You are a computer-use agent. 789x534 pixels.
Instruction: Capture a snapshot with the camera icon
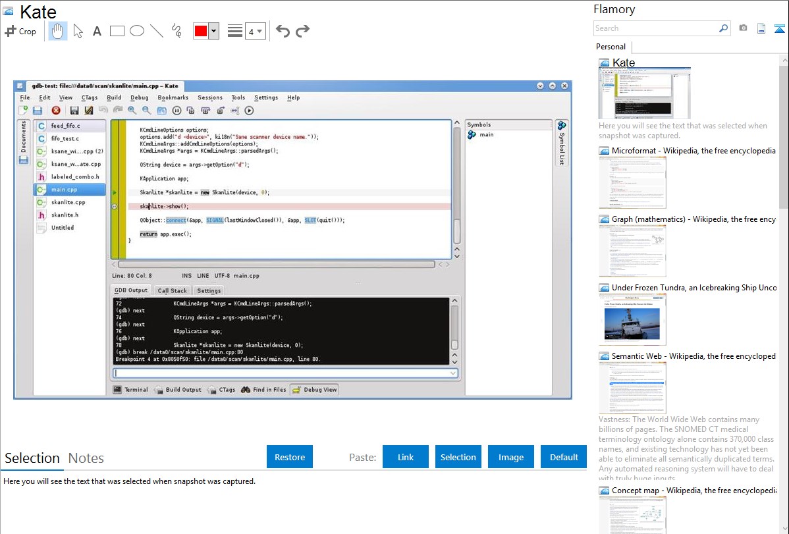743,28
